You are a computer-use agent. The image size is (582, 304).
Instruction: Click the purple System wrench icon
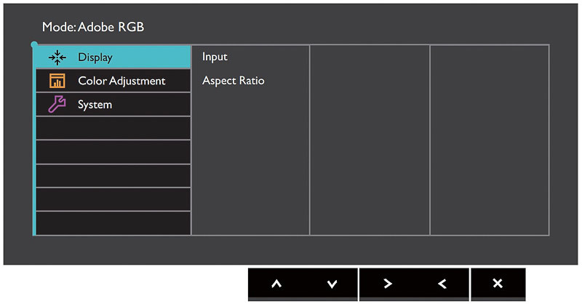[x=57, y=105]
